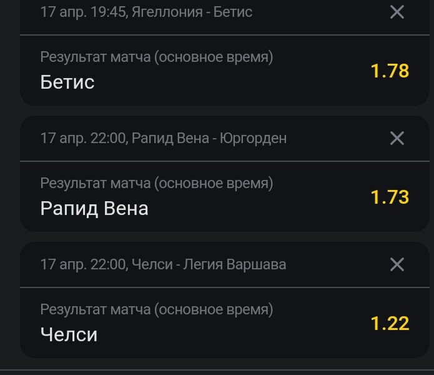Open the Рапид Вена - Юргорден match header

(x=164, y=138)
